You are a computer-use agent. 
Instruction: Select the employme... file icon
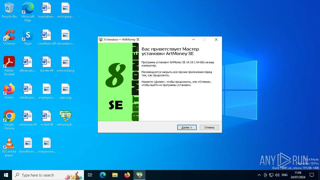(x=46, y=91)
